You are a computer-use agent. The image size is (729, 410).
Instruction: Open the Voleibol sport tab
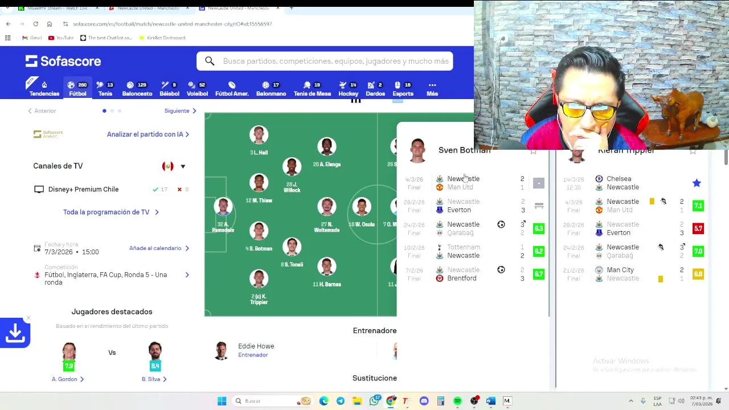click(198, 89)
